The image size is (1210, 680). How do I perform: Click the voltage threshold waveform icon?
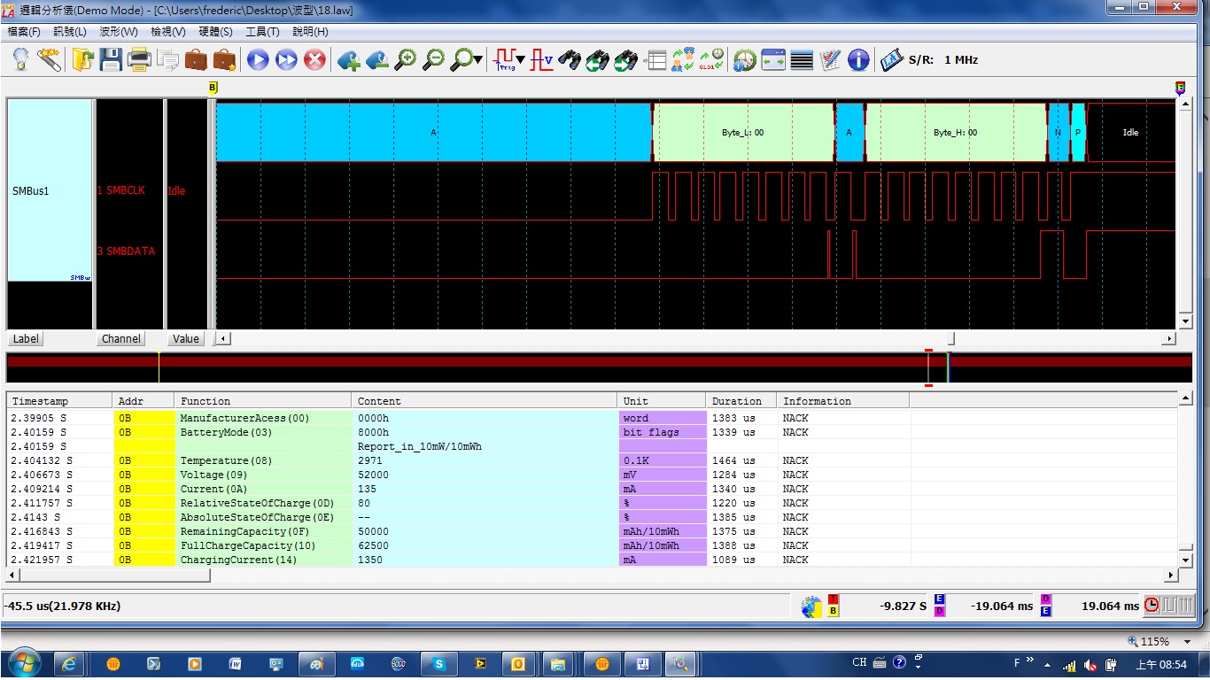point(541,59)
